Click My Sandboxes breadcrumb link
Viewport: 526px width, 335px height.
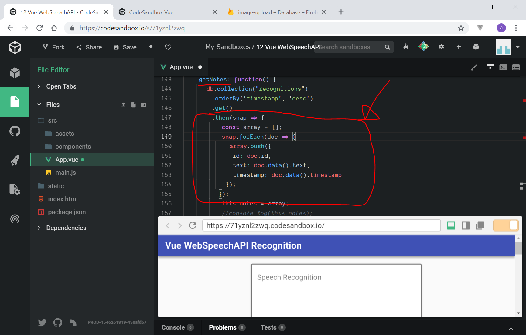pyautogui.click(x=227, y=47)
